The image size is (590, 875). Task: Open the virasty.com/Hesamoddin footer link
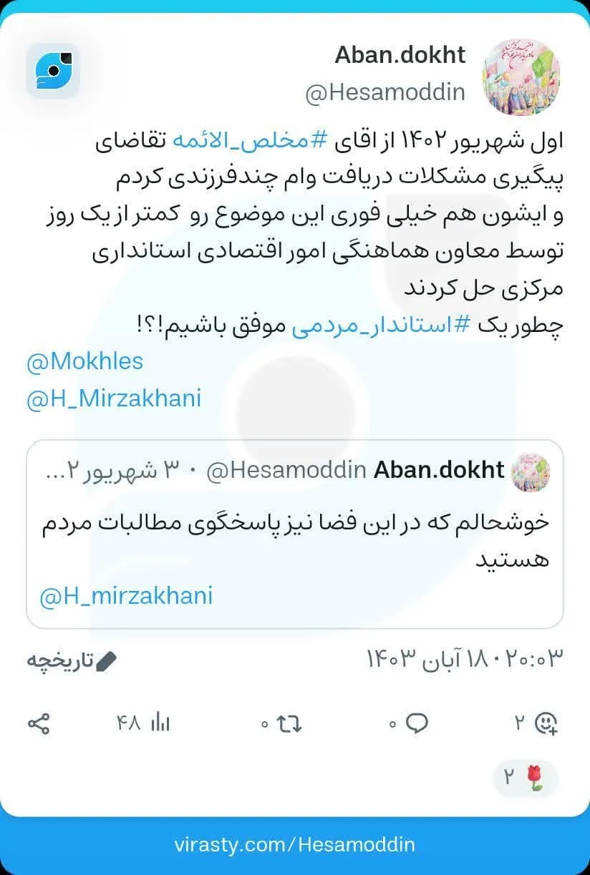tap(294, 844)
